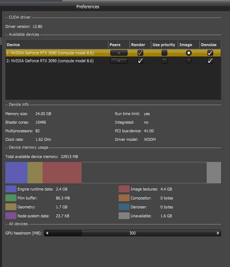230x267 pixels.
Task: Click the Device column header
Action: coord(57,45)
